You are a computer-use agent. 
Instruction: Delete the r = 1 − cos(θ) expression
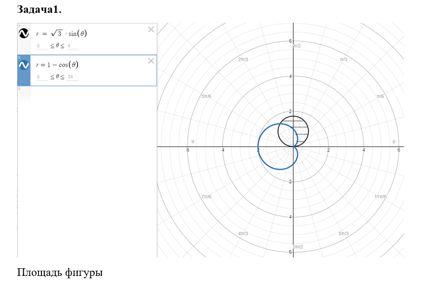pos(151,60)
